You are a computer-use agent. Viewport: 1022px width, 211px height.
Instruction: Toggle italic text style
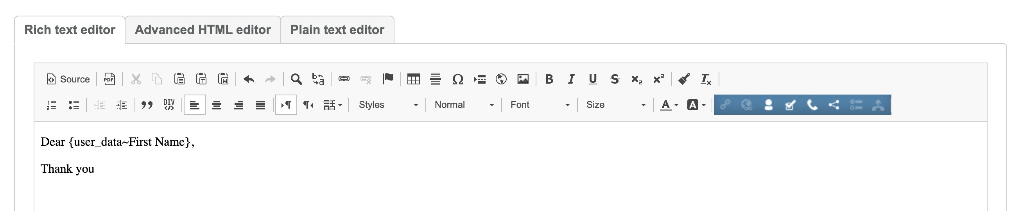571,79
